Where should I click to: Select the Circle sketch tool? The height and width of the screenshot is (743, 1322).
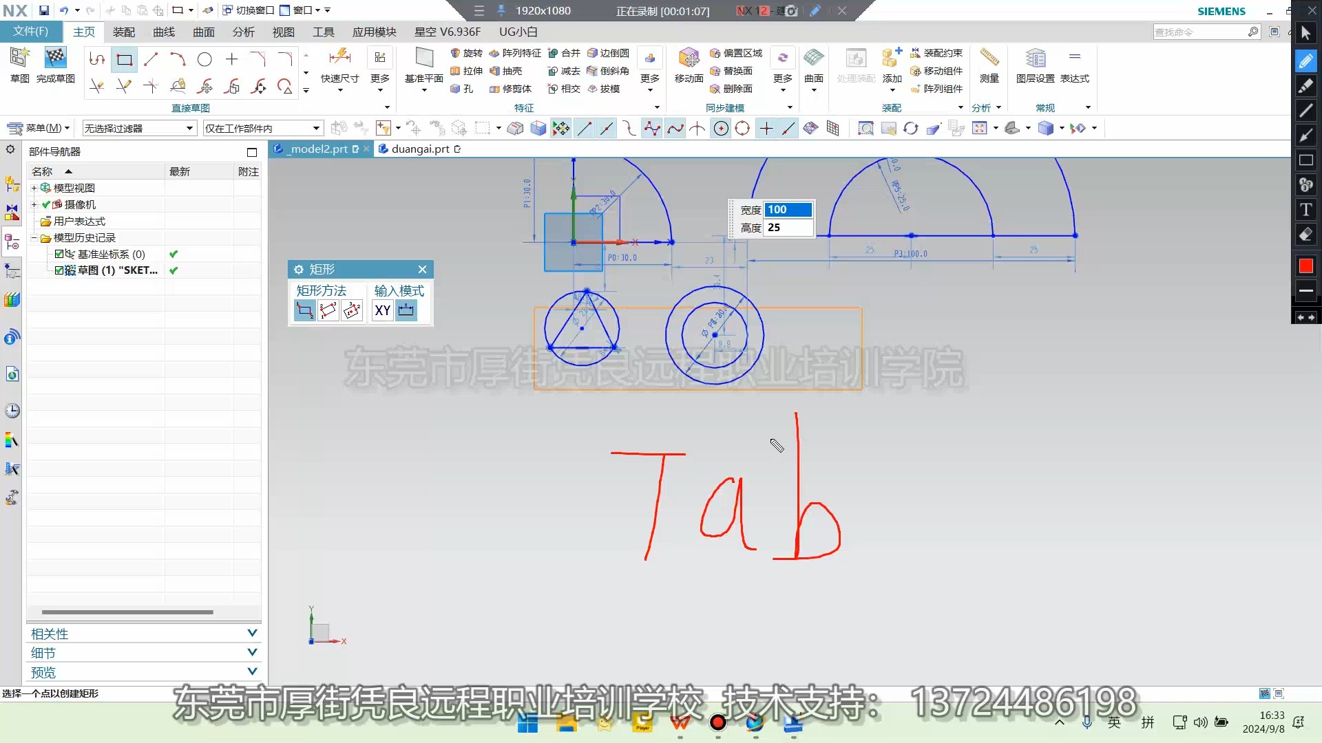(x=204, y=60)
